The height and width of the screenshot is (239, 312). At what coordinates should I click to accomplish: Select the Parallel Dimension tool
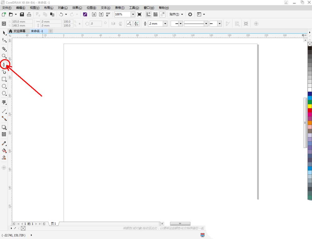pos(4,111)
